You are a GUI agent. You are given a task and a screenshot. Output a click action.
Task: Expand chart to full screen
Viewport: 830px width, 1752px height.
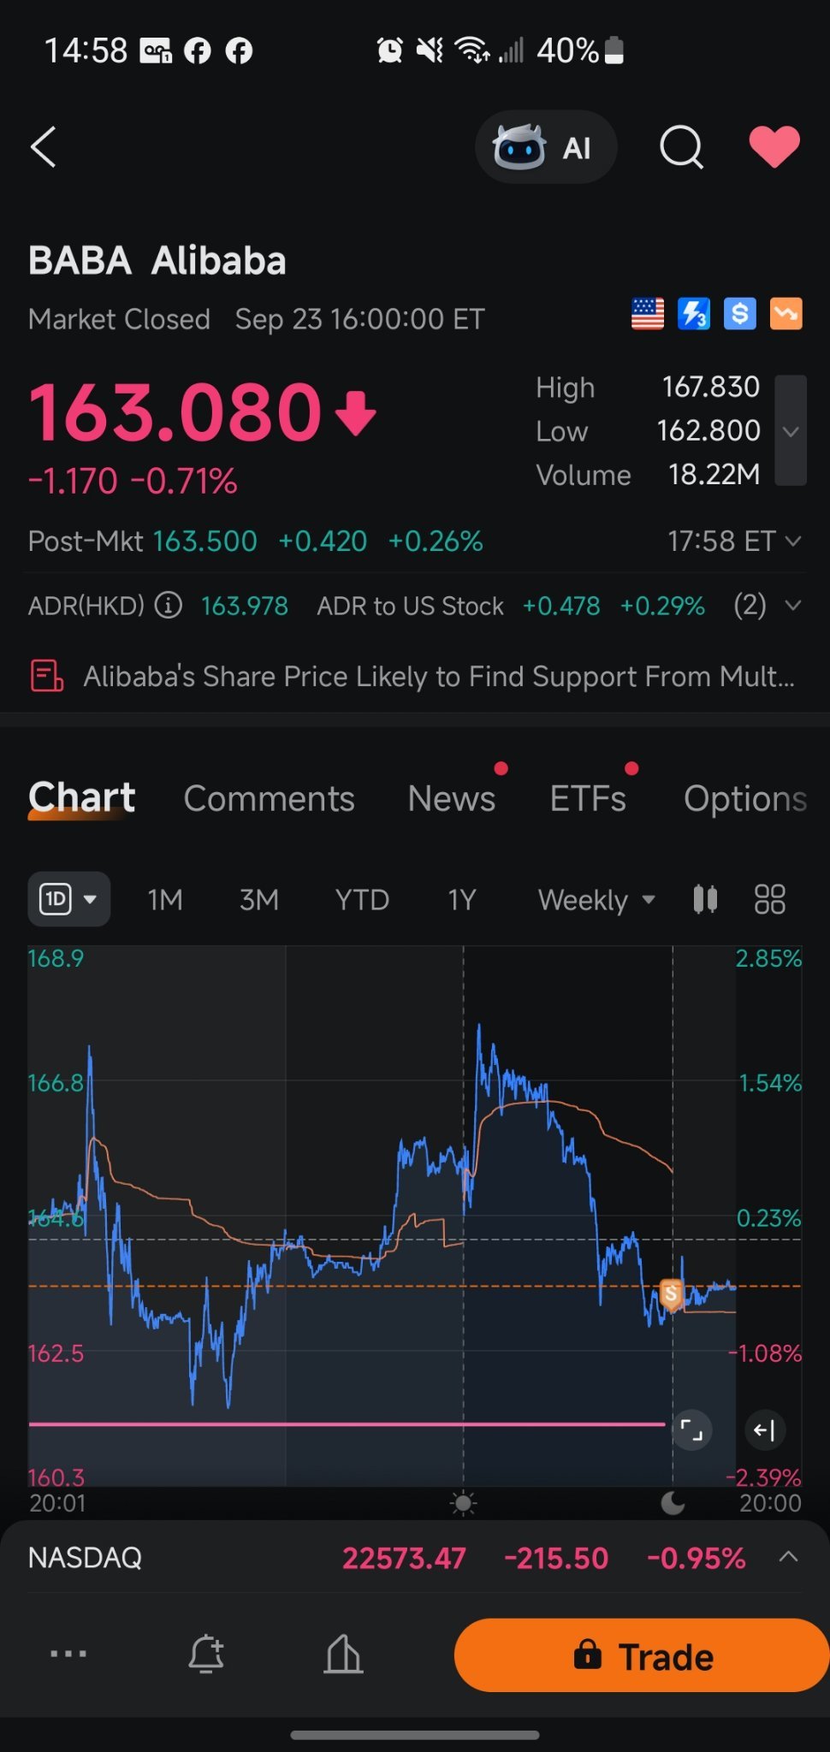[691, 1429]
